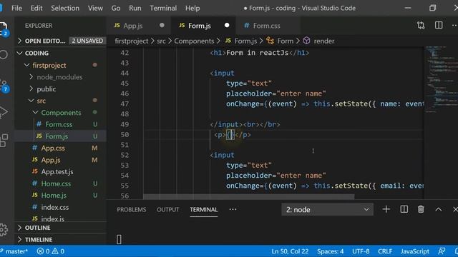
Task: Select the Terminal panel tab
Action: 203,209
